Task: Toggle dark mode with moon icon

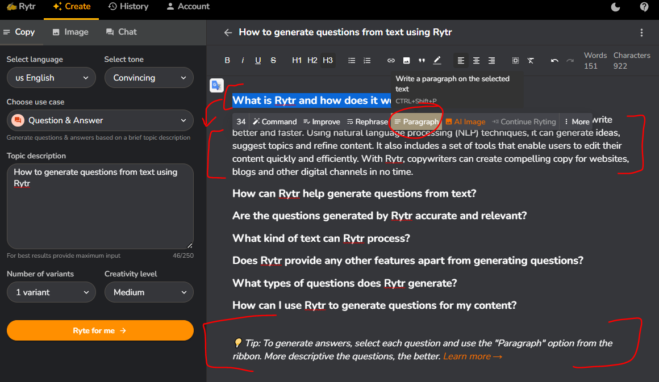Action: click(x=615, y=7)
